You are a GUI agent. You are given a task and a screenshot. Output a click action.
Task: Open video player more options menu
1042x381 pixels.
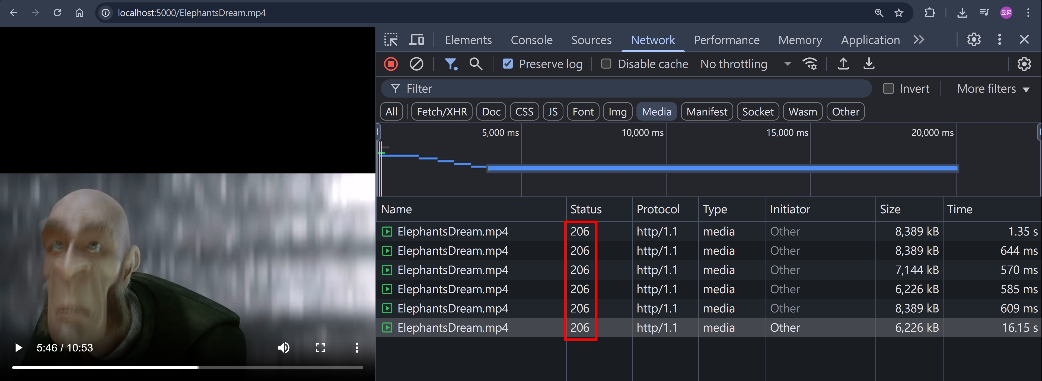pyautogui.click(x=357, y=347)
